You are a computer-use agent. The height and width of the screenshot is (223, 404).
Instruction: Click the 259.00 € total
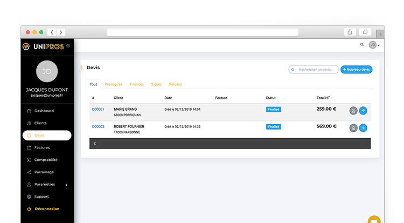coord(326,109)
